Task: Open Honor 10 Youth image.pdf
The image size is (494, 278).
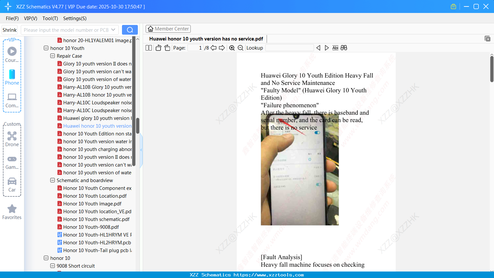Action: pyautogui.click(x=89, y=203)
